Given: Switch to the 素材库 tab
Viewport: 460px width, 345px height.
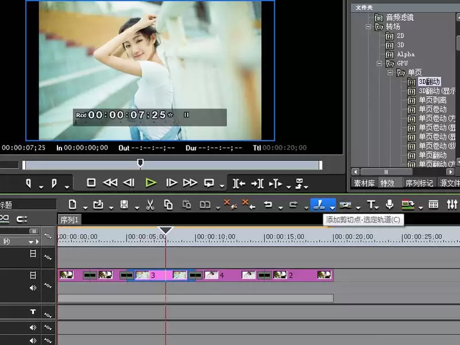Looking at the screenshot, I should click(x=364, y=183).
